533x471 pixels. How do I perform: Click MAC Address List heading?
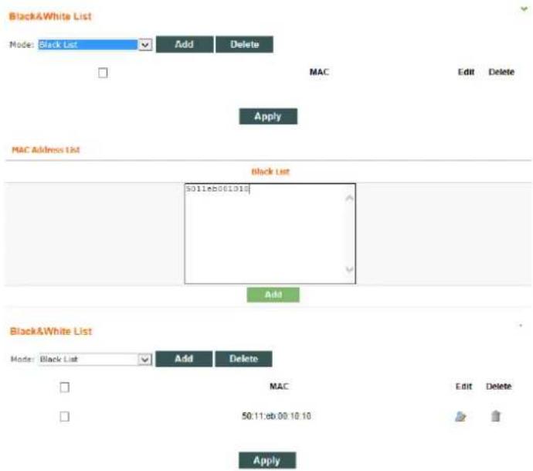coord(46,150)
